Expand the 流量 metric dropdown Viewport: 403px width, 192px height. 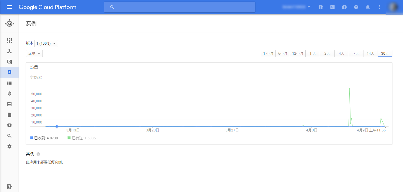pyautogui.click(x=34, y=54)
